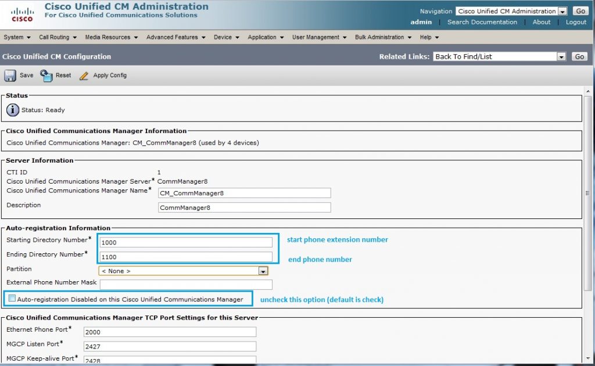Image resolution: width=595 pixels, height=366 pixels.
Task: Open the Navigation dropdown
Action: click(511, 12)
